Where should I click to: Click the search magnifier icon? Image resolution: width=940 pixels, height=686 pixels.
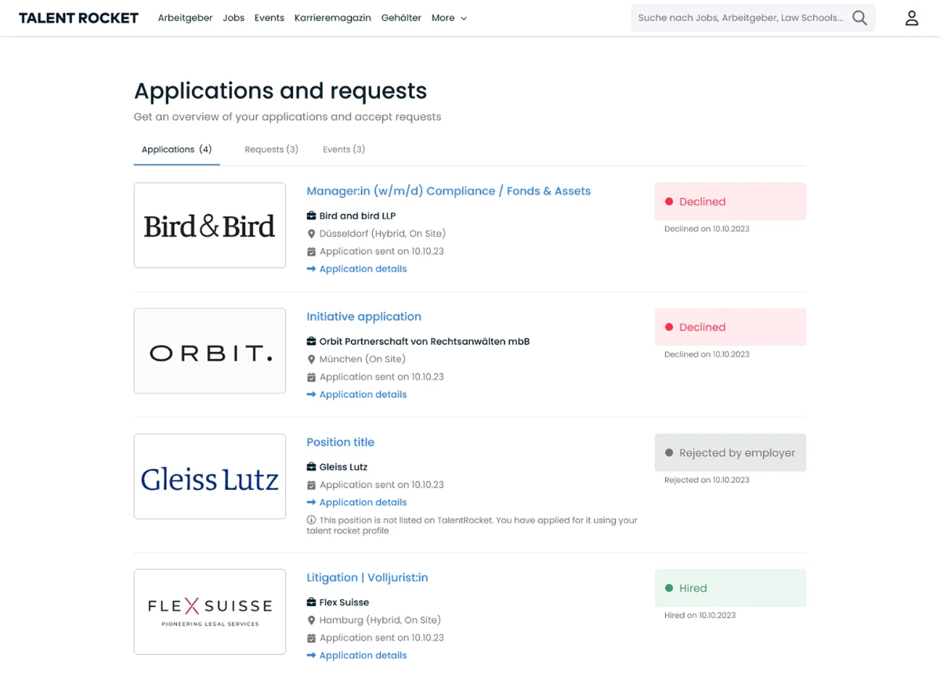tap(859, 18)
